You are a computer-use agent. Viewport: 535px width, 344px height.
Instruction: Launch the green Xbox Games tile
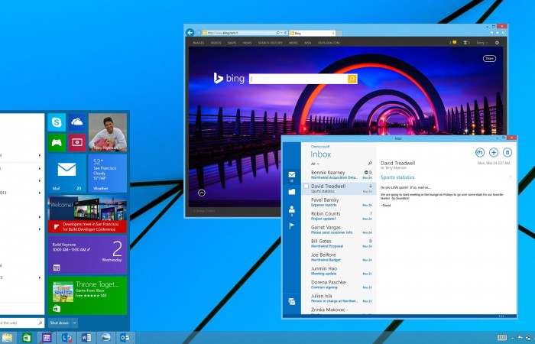click(x=56, y=142)
